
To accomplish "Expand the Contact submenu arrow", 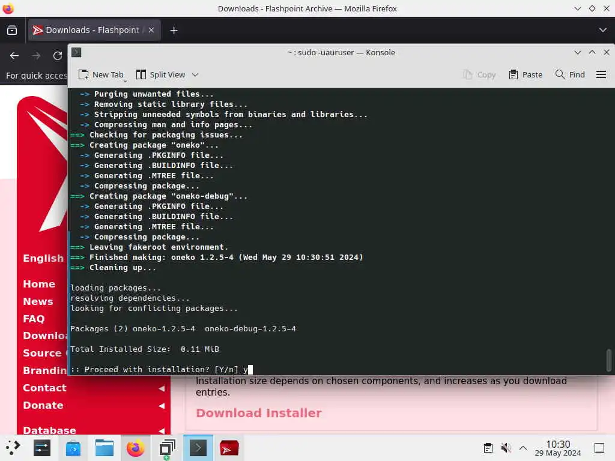I will [162, 388].
